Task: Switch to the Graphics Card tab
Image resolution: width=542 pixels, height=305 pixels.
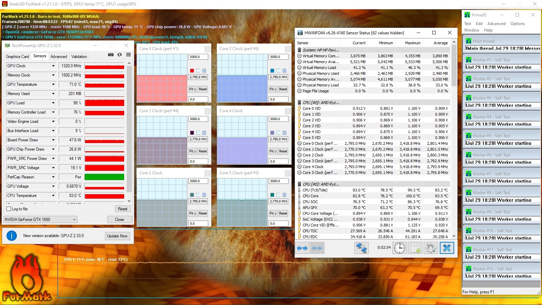Action: point(17,57)
